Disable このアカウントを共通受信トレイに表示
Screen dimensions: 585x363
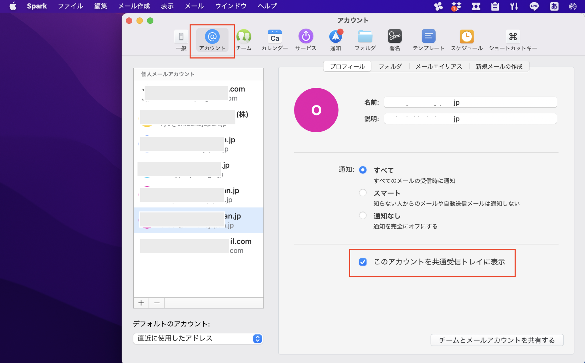coord(362,262)
